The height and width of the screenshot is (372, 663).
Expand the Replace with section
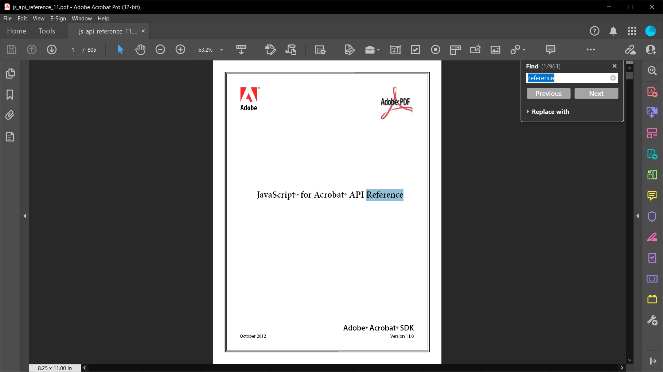point(547,112)
